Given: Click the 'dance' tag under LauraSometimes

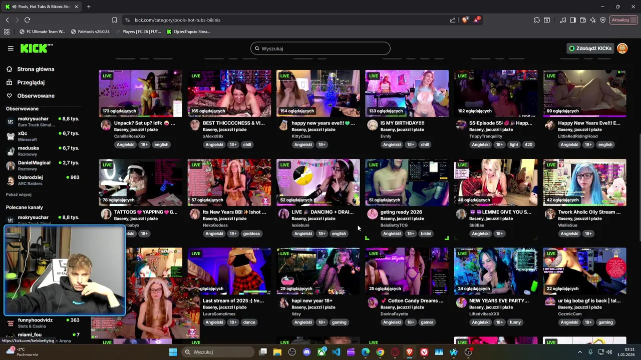Looking at the screenshot, I should [x=249, y=322].
